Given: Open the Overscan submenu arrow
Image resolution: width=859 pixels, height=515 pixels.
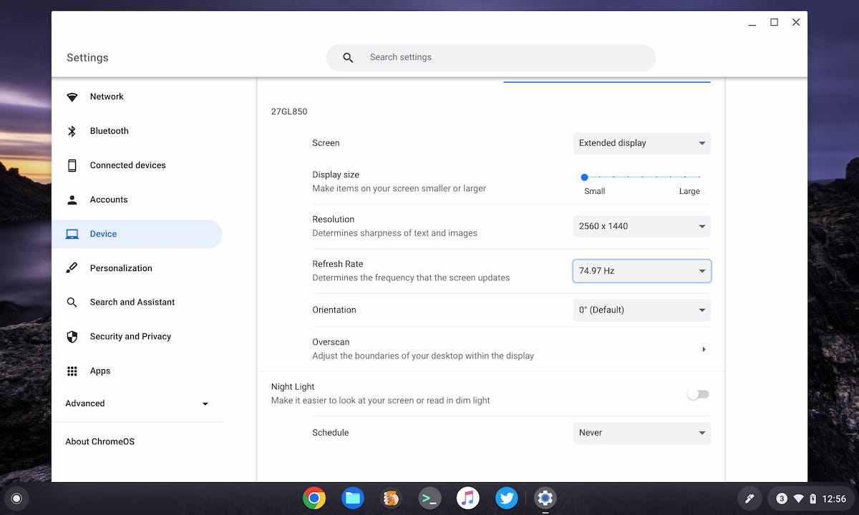Looking at the screenshot, I should tap(704, 349).
